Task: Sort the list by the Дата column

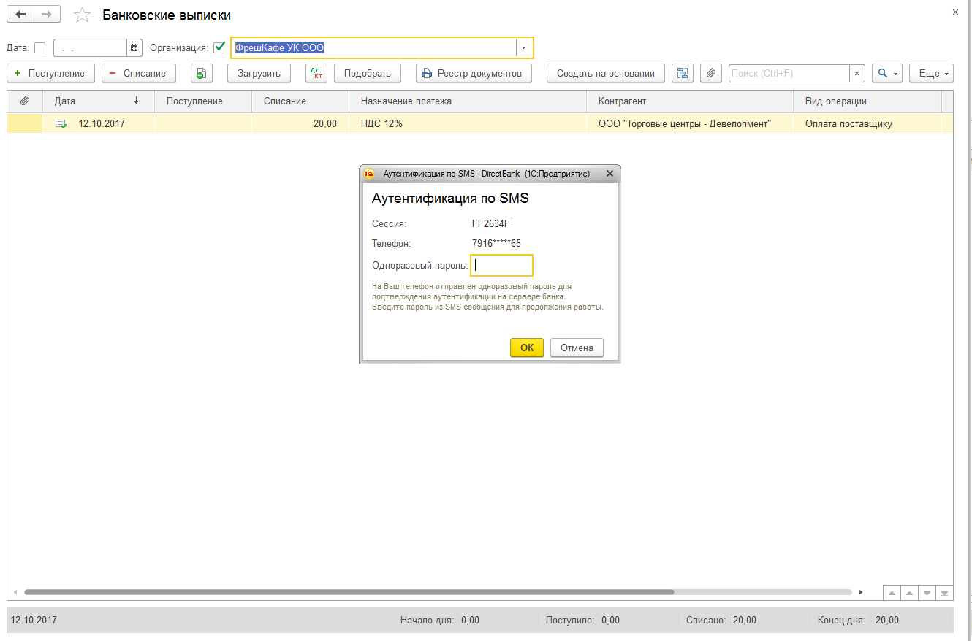Action: (x=99, y=101)
